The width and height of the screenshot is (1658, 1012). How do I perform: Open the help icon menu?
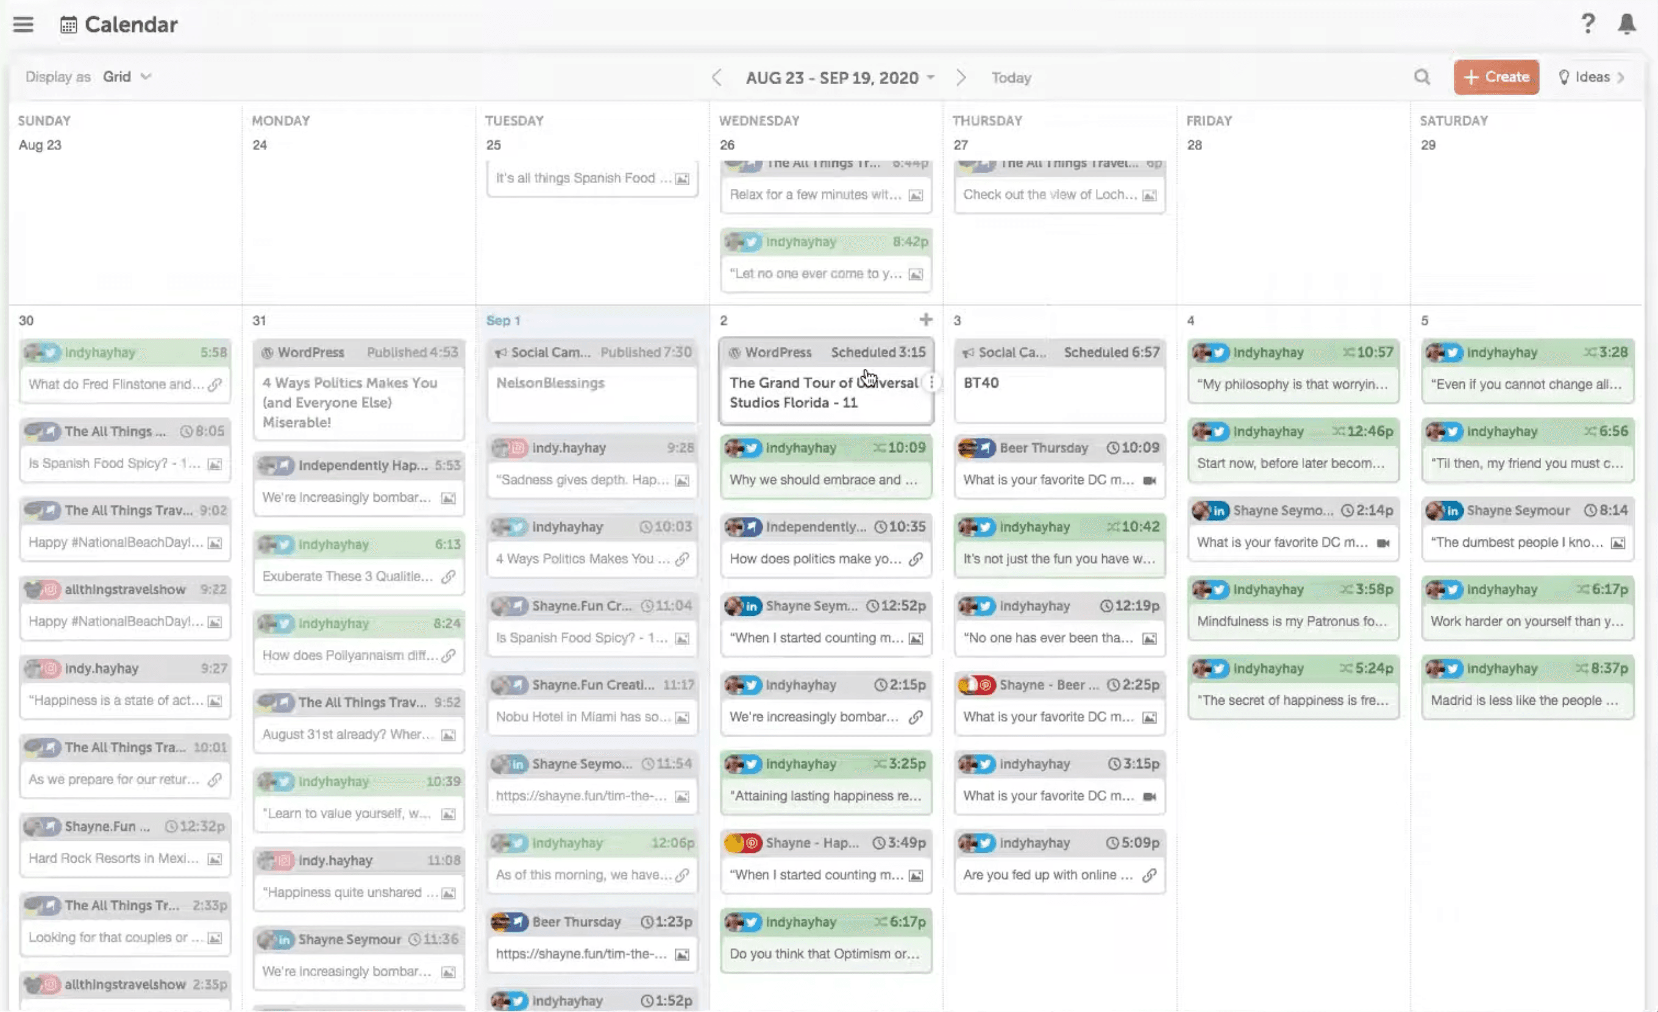click(x=1588, y=23)
